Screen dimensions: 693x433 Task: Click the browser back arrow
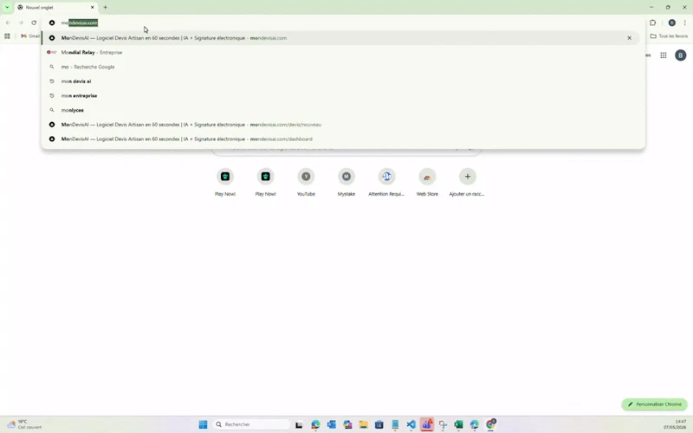8,23
